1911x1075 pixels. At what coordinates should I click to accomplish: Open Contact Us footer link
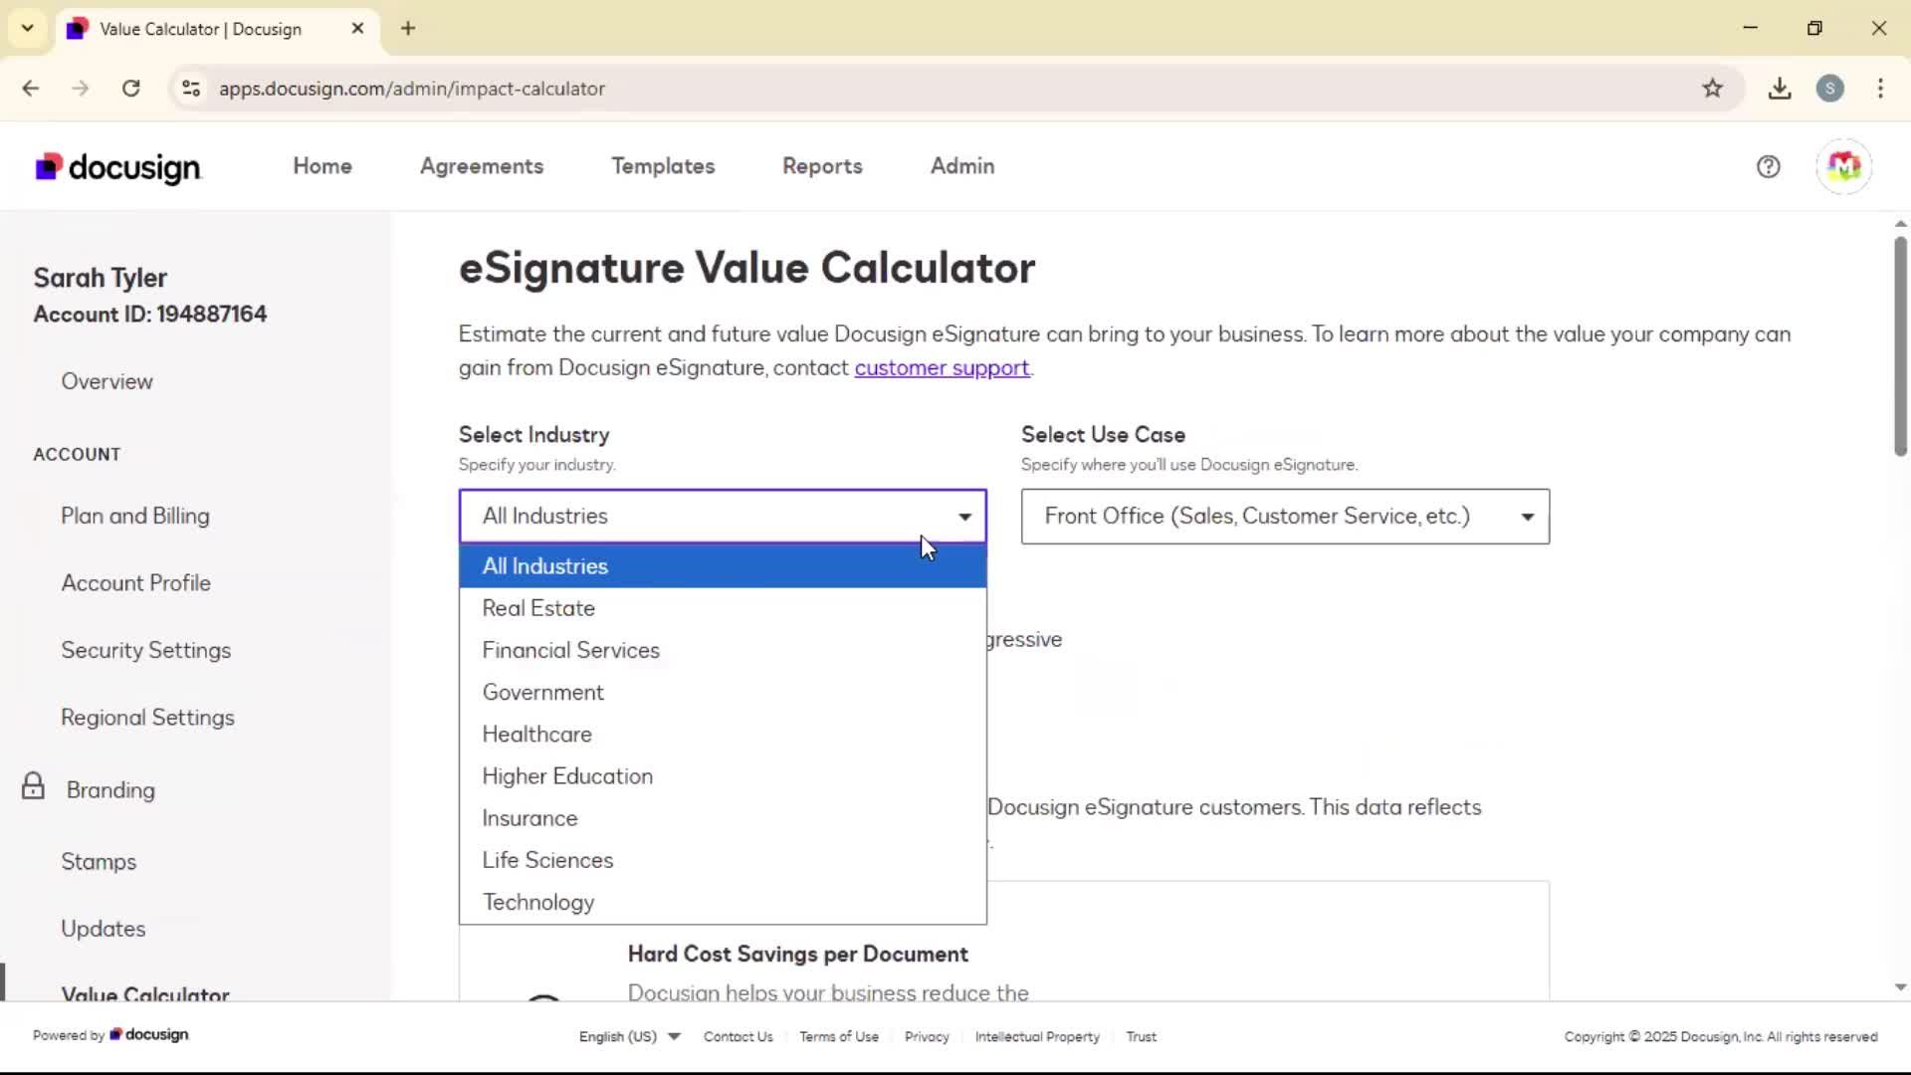739,1036
